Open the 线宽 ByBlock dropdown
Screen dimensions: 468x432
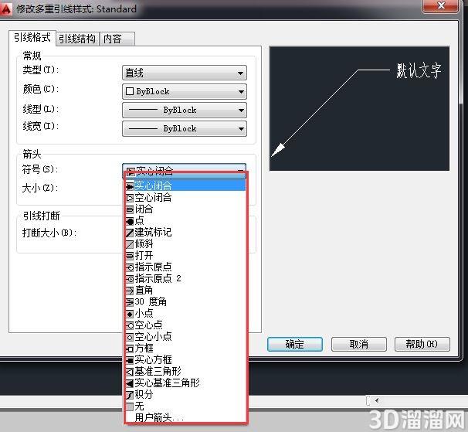(x=185, y=128)
